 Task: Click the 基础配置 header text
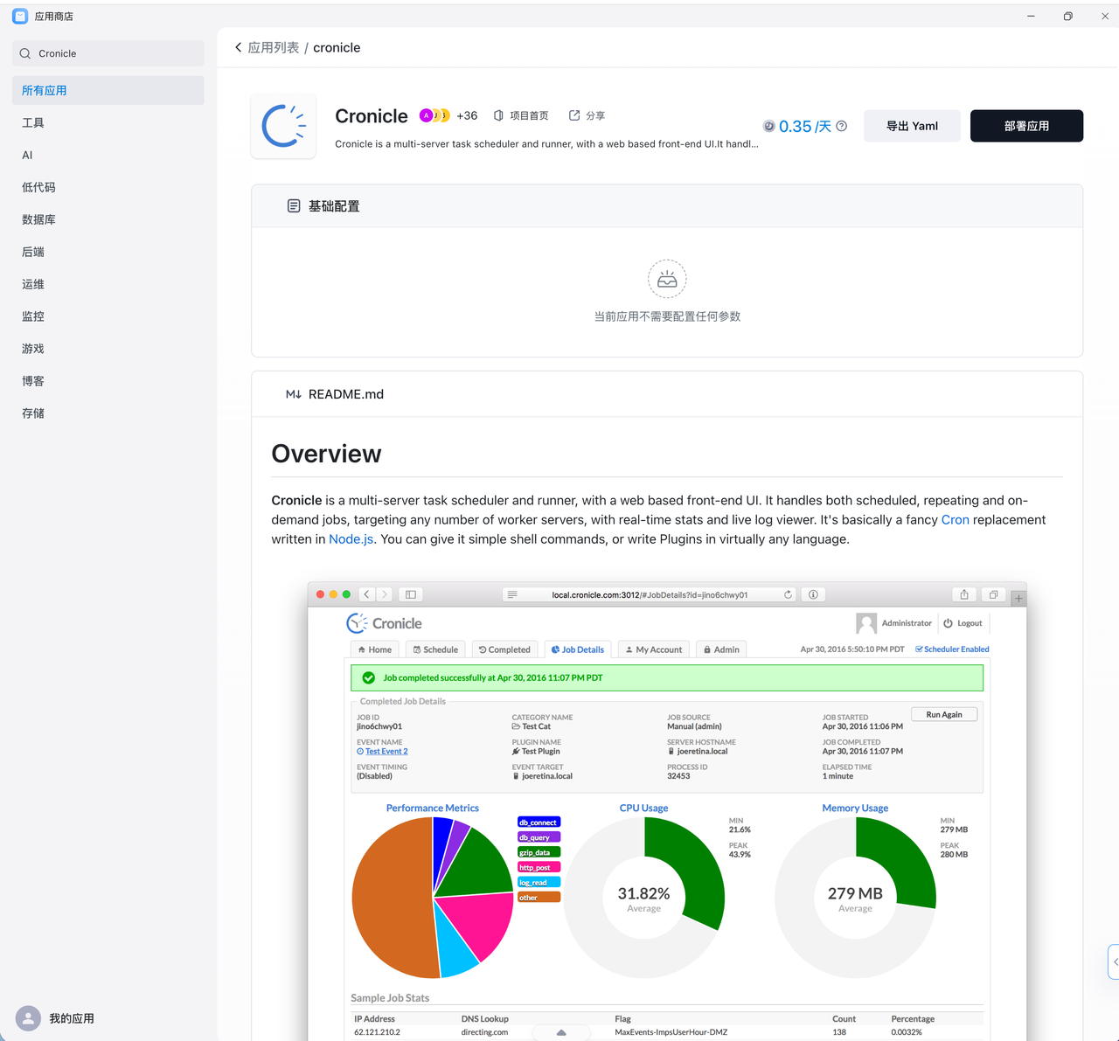334,206
